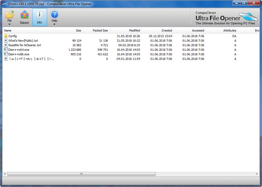Sort by Size column header
The height and width of the screenshot is (187, 262).
[x=78, y=30]
